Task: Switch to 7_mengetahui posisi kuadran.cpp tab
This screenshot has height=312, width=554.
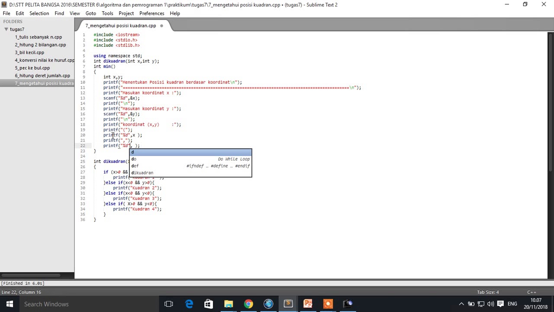Action: (120, 26)
